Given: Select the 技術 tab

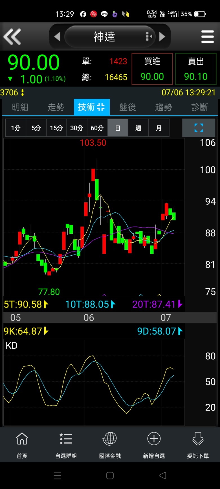Looking at the screenshot, I should tap(92, 107).
